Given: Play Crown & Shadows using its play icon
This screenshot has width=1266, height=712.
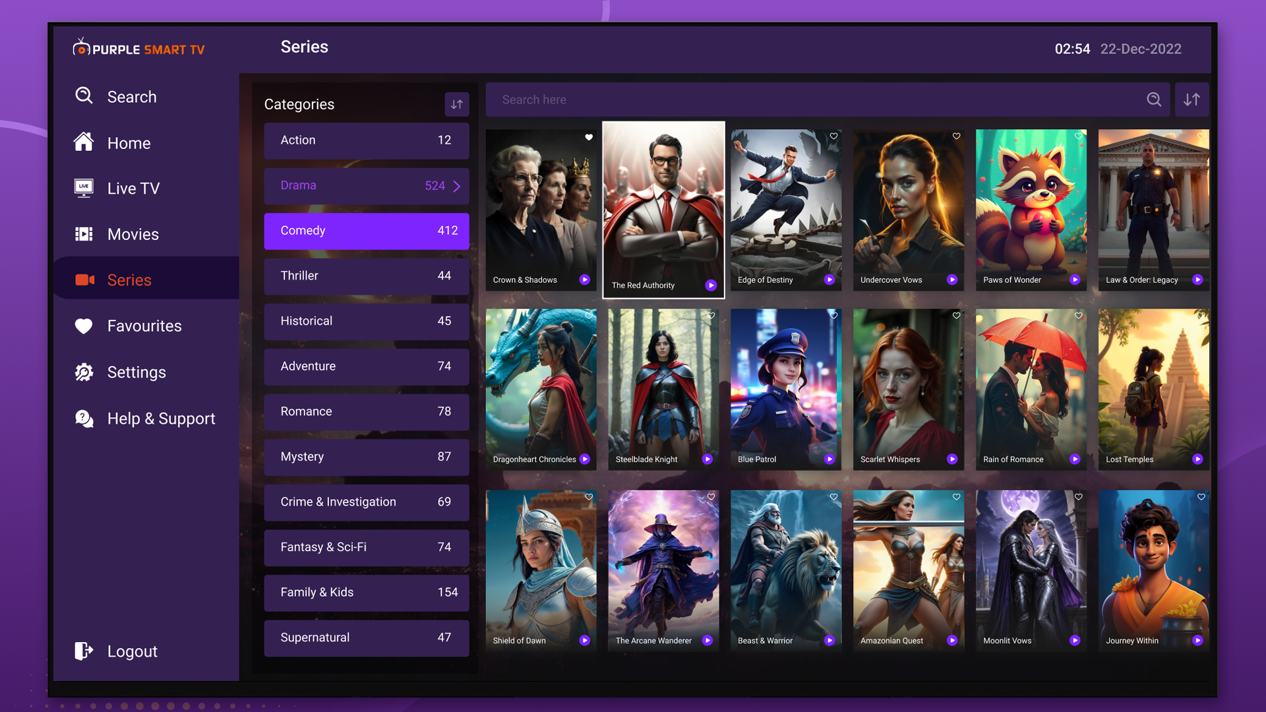Looking at the screenshot, I should (585, 280).
